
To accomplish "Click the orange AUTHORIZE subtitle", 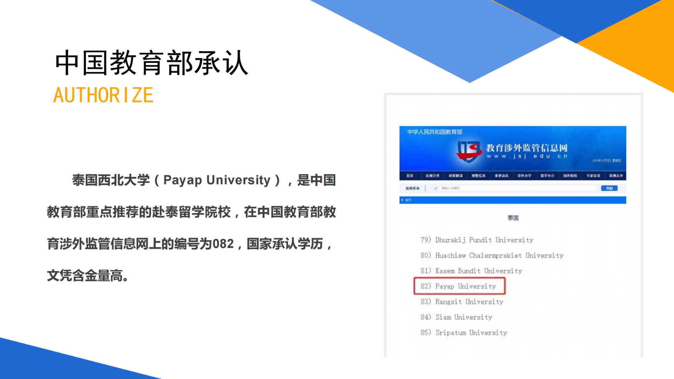I will (x=103, y=95).
